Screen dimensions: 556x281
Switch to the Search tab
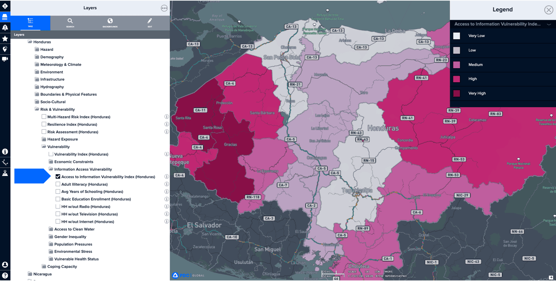[x=70, y=23]
